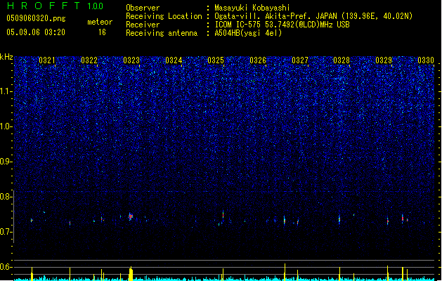This screenshot has width=442, height=281.
Task: Click the receiver ICOM IC-575 53.7492 MHz text
Action: pyautogui.click(x=282, y=25)
